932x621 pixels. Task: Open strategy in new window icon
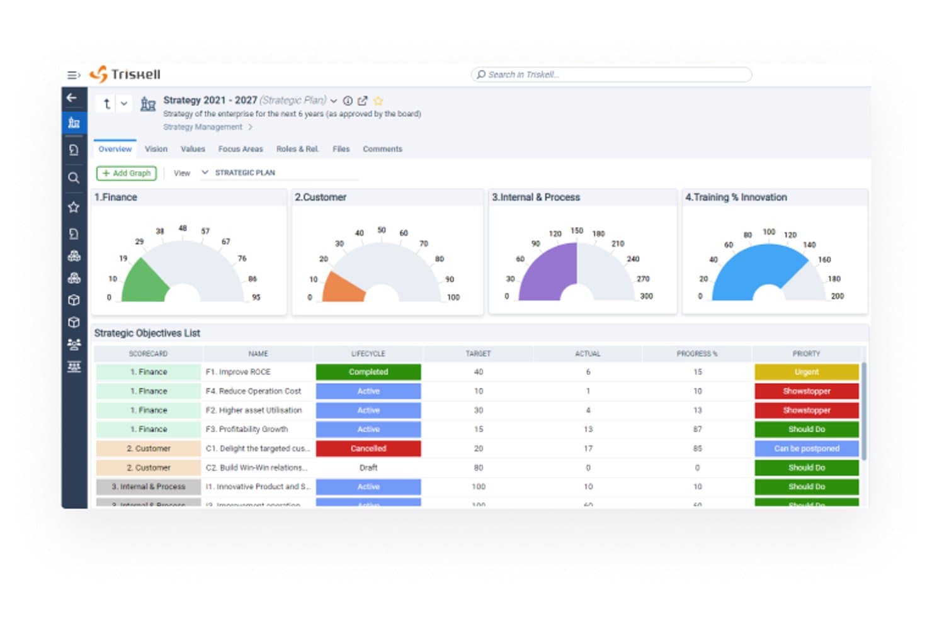(x=362, y=101)
